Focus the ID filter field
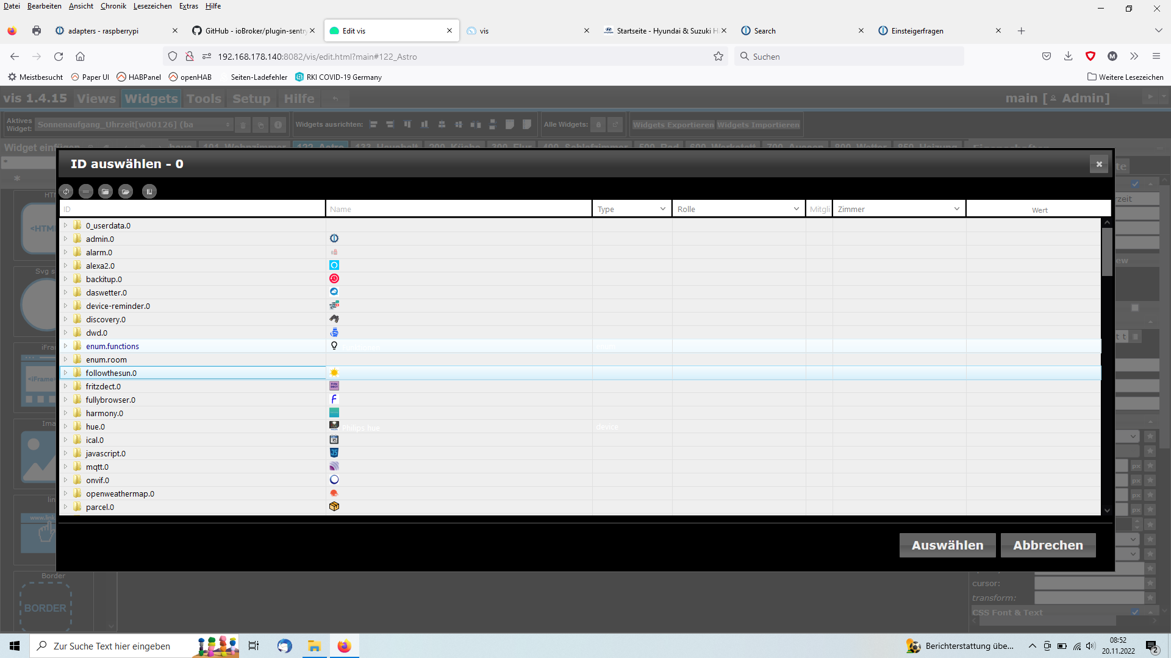This screenshot has width=1171, height=658. 193,209
